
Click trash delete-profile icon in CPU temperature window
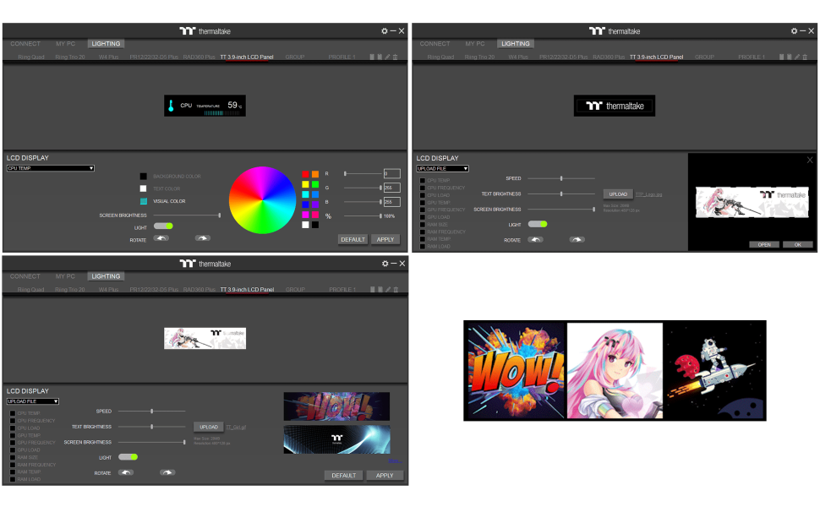coord(396,57)
